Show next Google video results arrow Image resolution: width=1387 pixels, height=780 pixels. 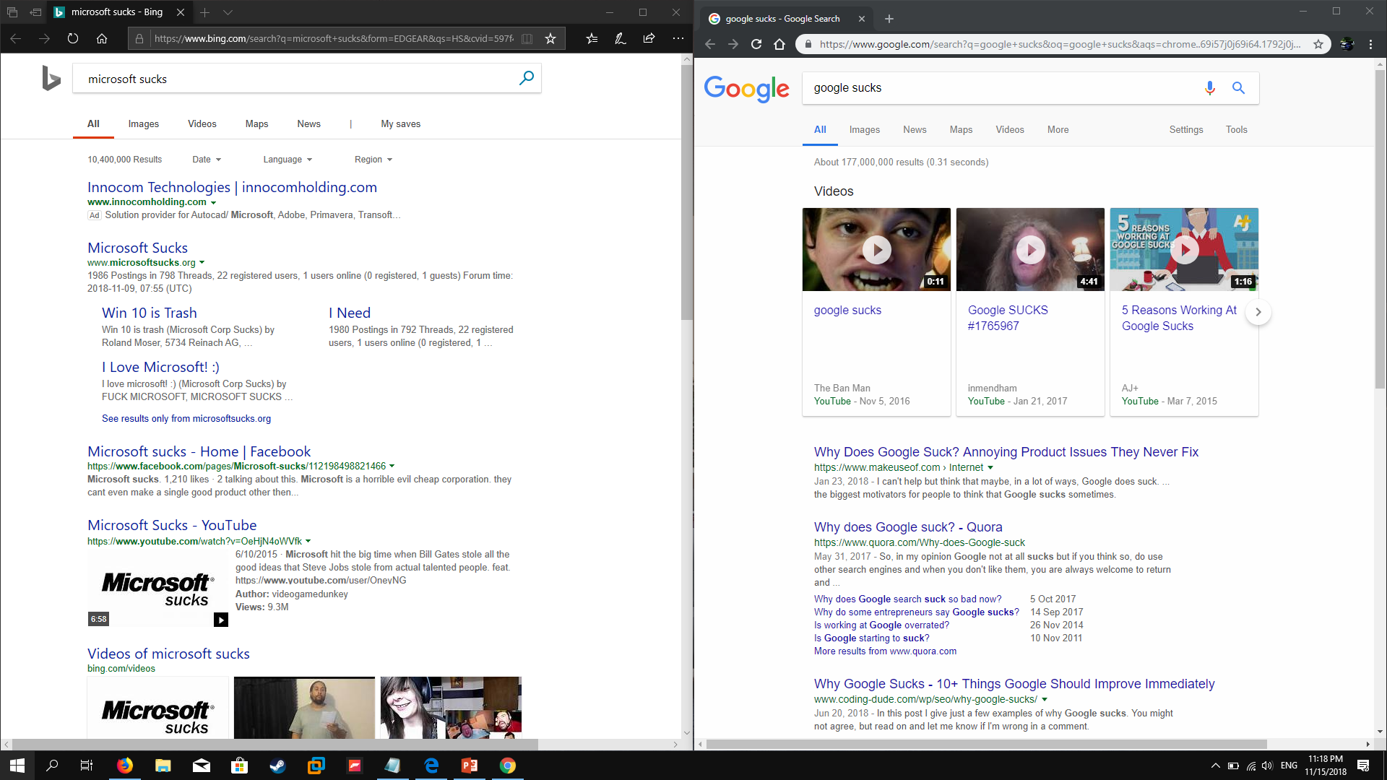pos(1258,312)
